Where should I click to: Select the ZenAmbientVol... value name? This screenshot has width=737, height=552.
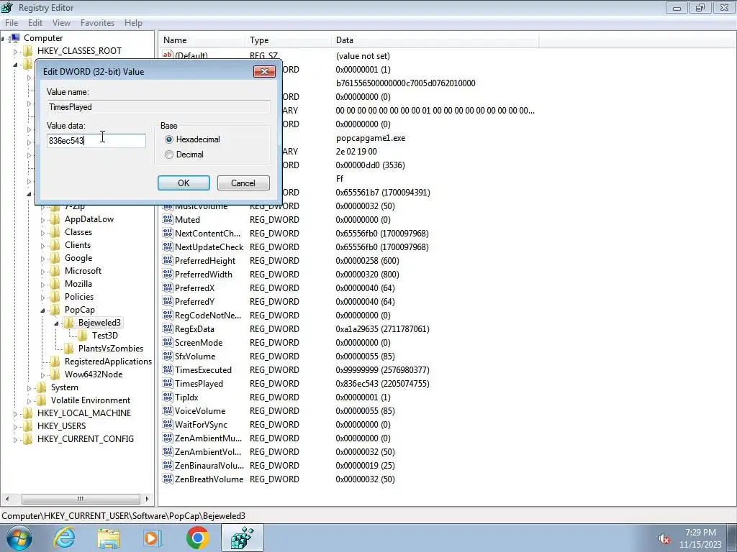(x=208, y=451)
